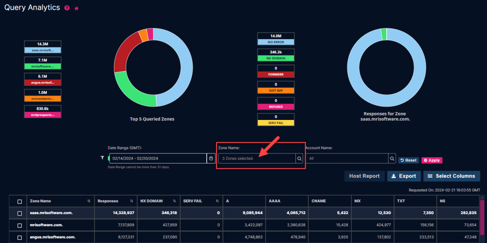Image resolution: width=487 pixels, height=243 pixels.
Task: Check the angus.mrisoftware.com. row checkbox
Action: pyautogui.click(x=20, y=237)
